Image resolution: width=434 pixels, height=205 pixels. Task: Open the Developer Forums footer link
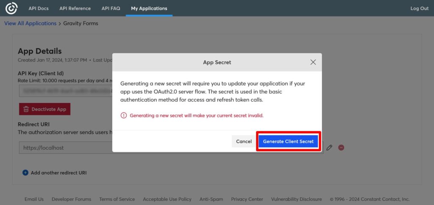[71, 199]
